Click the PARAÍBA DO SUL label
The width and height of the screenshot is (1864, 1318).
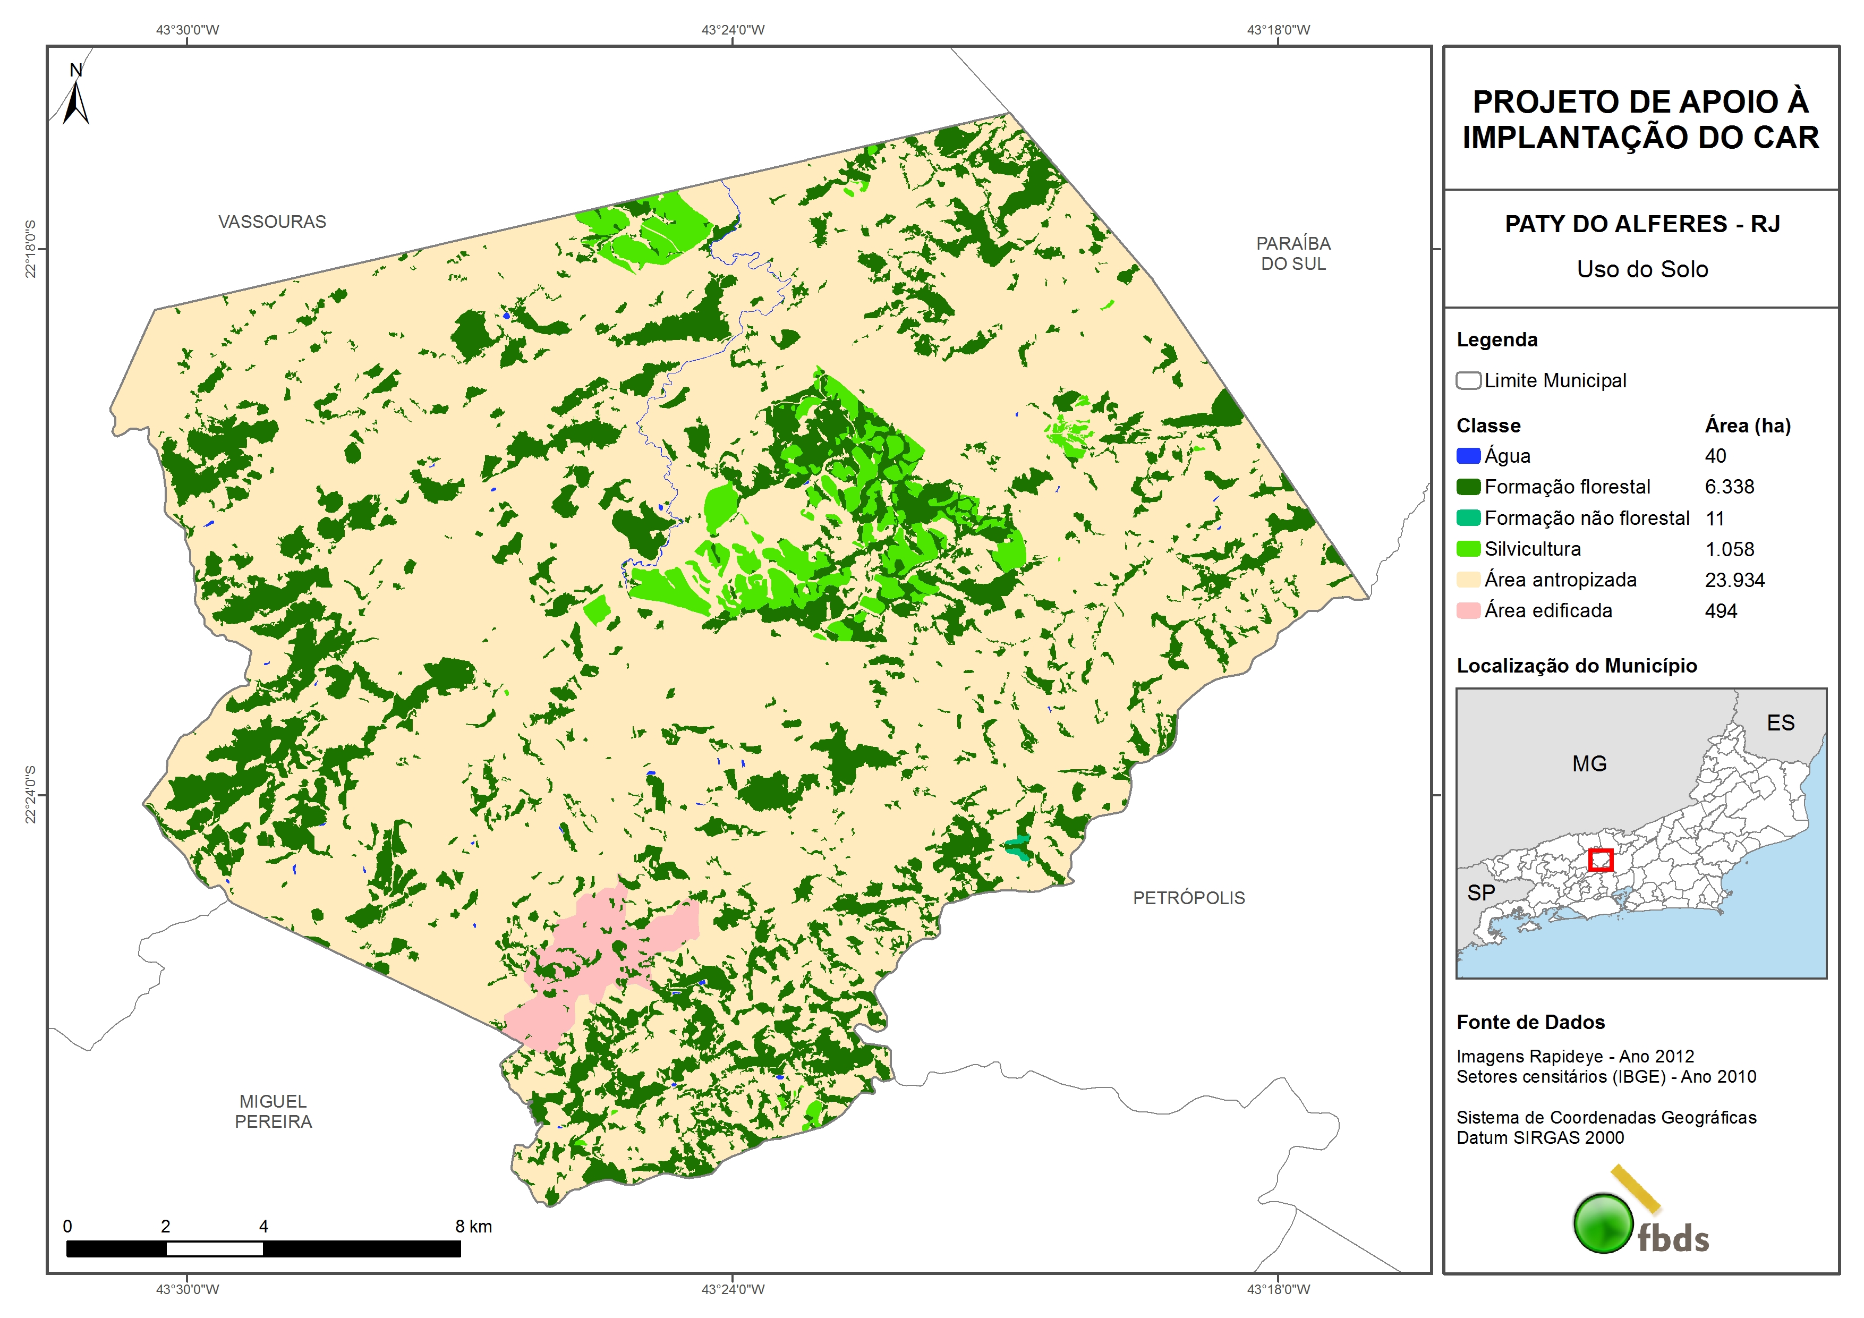[1293, 253]
